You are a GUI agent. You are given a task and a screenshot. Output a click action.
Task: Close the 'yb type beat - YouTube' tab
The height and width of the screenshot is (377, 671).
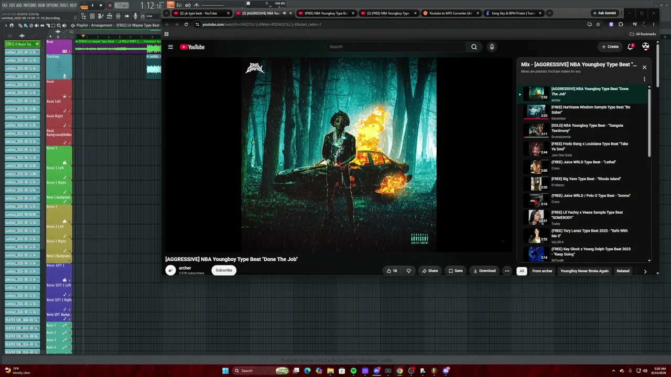(228, 13)
